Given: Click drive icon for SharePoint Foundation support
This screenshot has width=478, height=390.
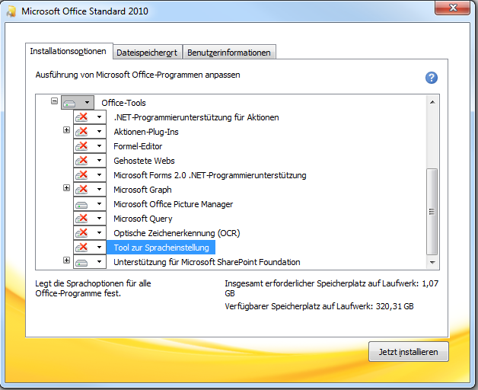Looking at the screenshot, I should (x=82, y=262).
